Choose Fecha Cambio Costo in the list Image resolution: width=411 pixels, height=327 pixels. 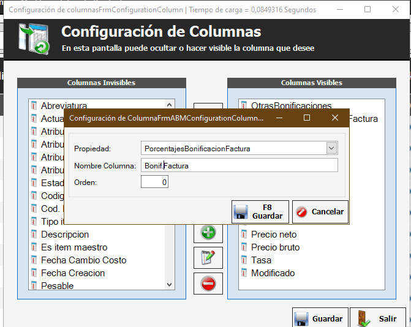coord(83,260)
